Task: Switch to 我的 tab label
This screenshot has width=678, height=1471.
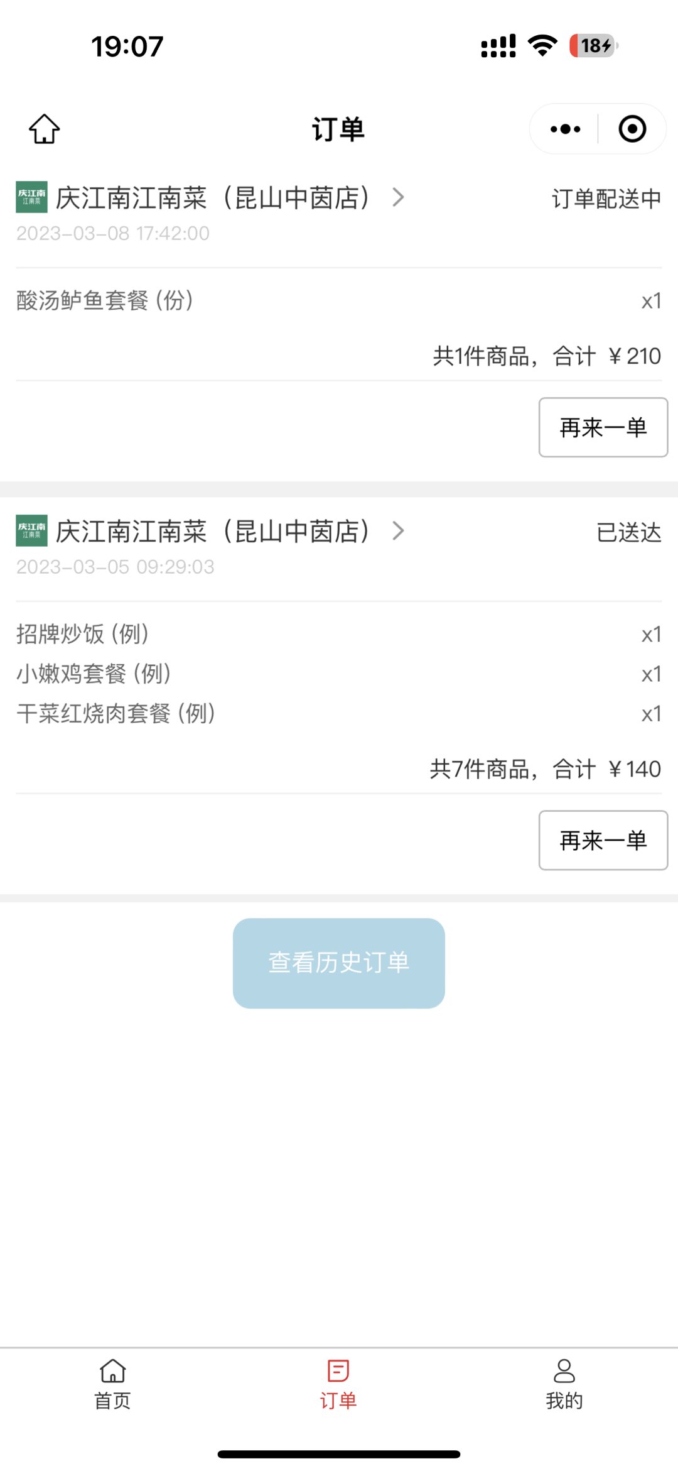Action: [x=564, y=1401]
